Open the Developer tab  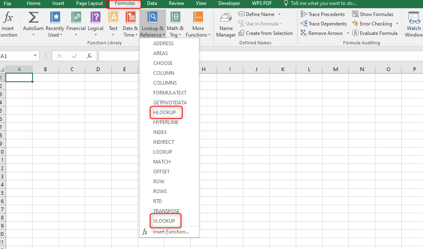coord(229,3)
